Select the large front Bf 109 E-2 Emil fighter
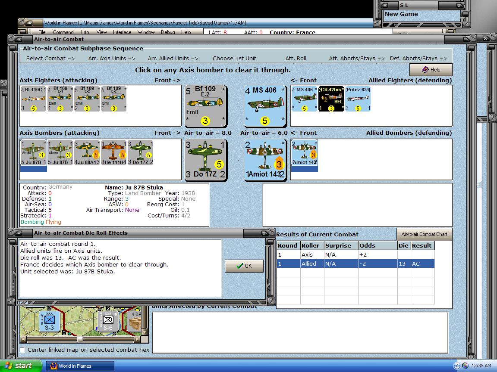 (205, 106)
